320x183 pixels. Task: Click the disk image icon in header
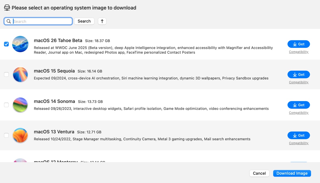coord(7,8)
